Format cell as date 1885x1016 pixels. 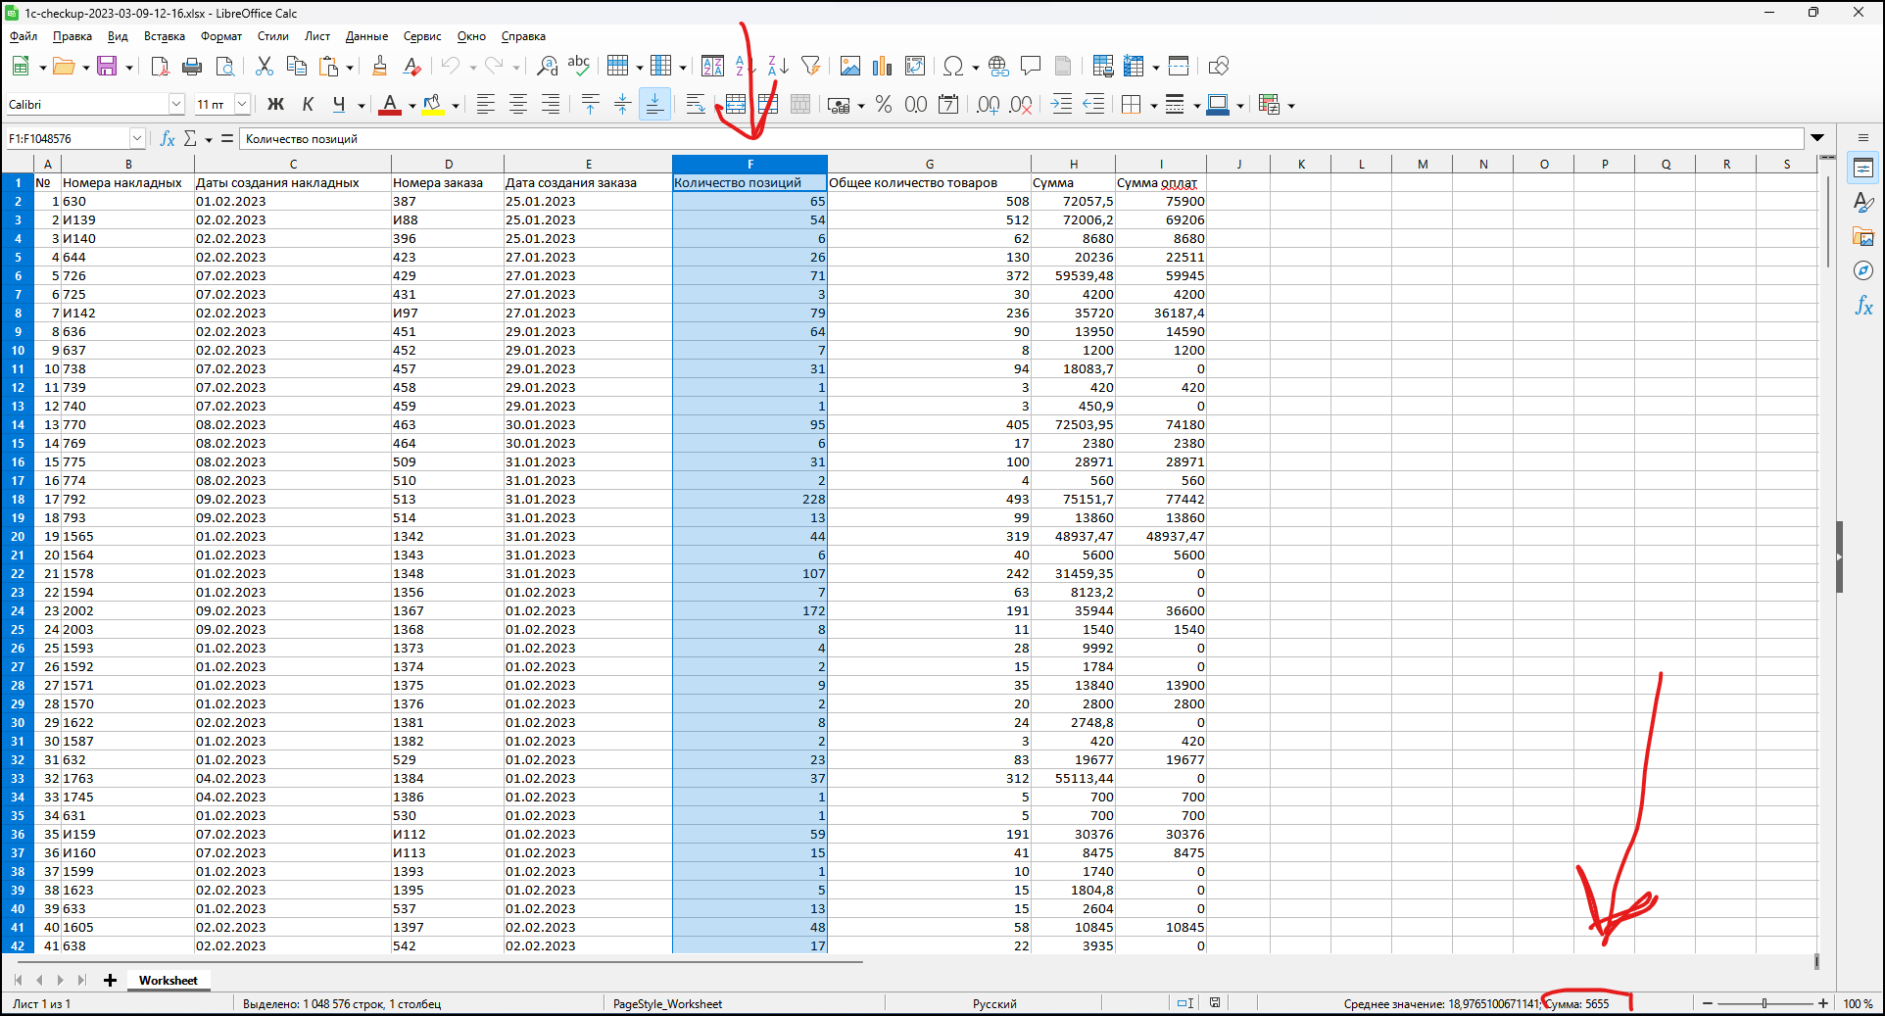[x=948, y=105]
